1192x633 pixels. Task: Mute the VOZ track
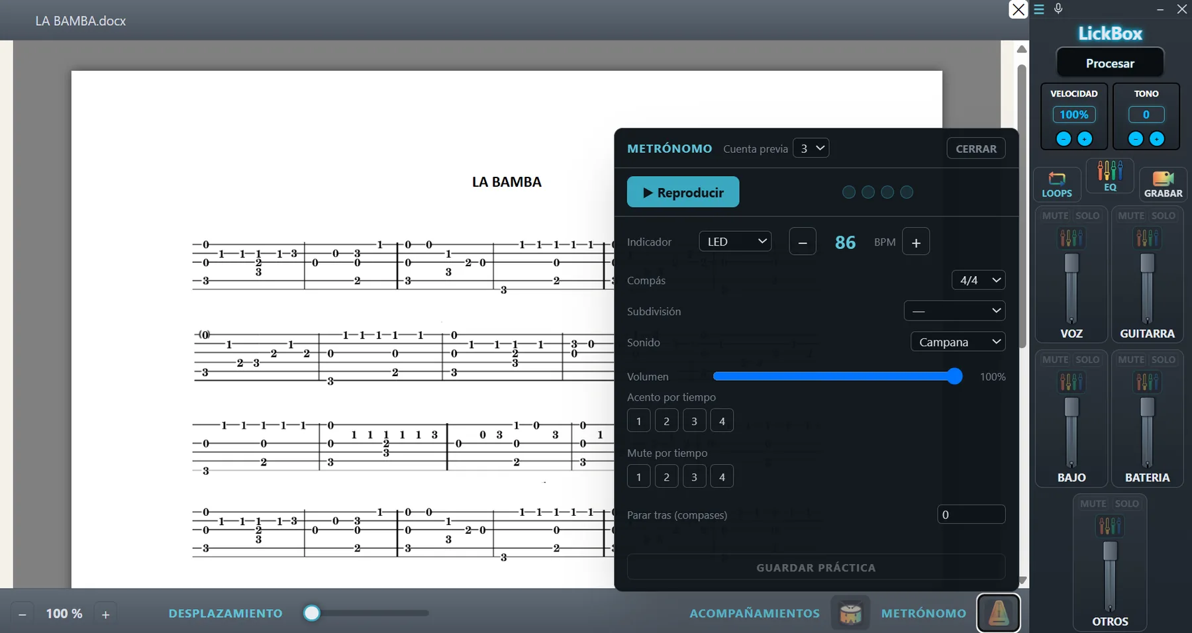tap(1055, 216)
